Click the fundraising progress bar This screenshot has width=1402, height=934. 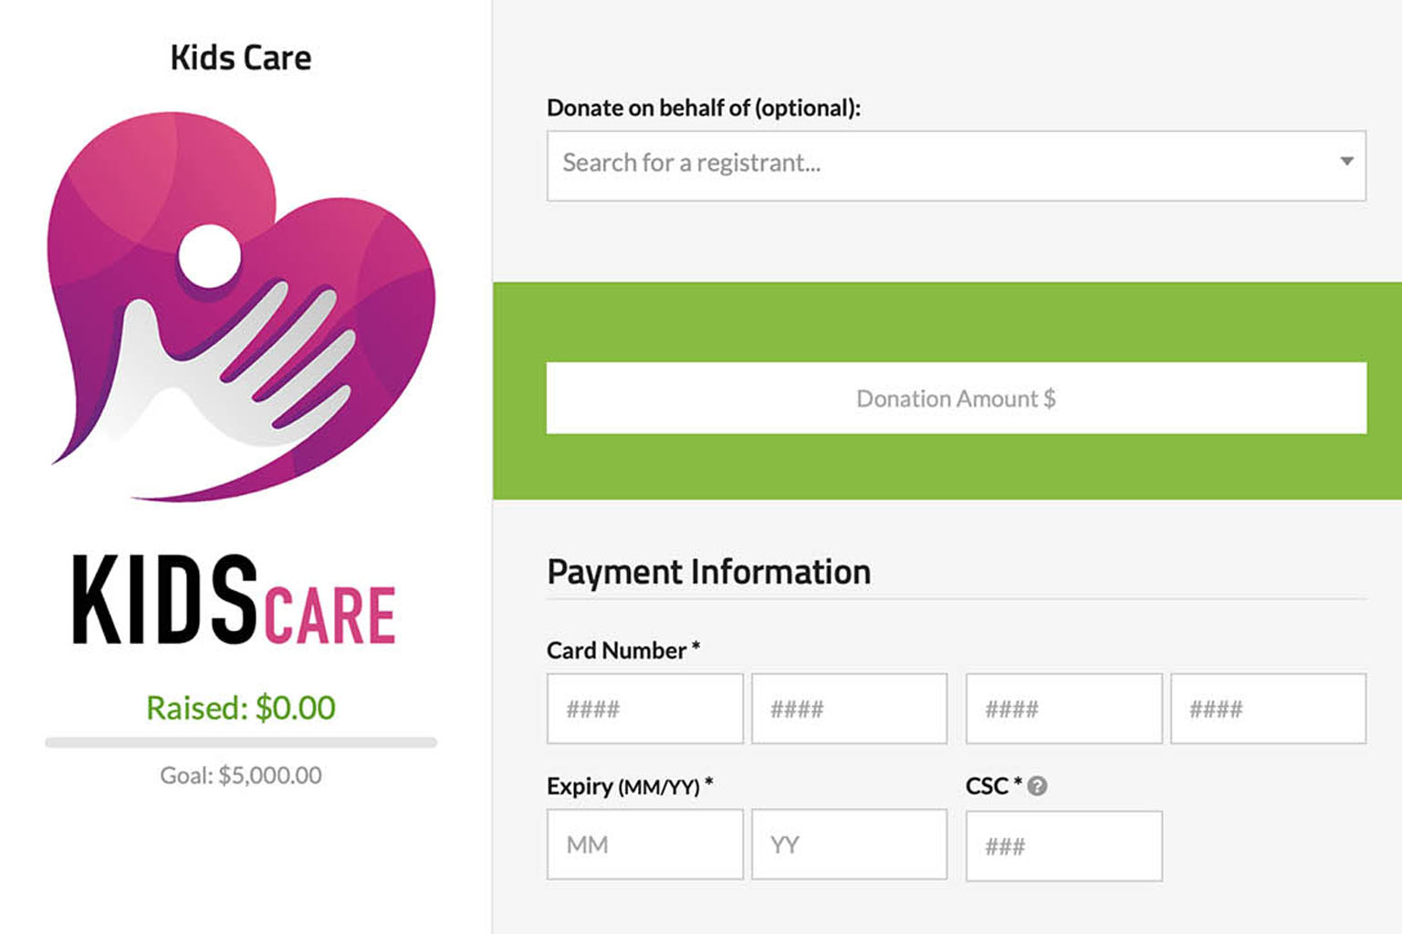240,742
